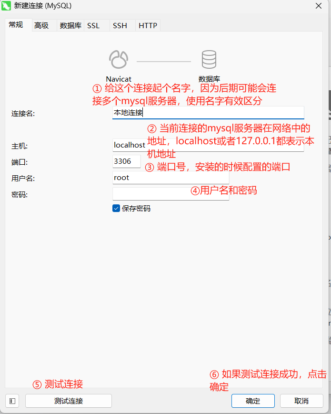Confirm with the 确定 button
This screenshot has width=331, height=414.
(x=253, y=401)
